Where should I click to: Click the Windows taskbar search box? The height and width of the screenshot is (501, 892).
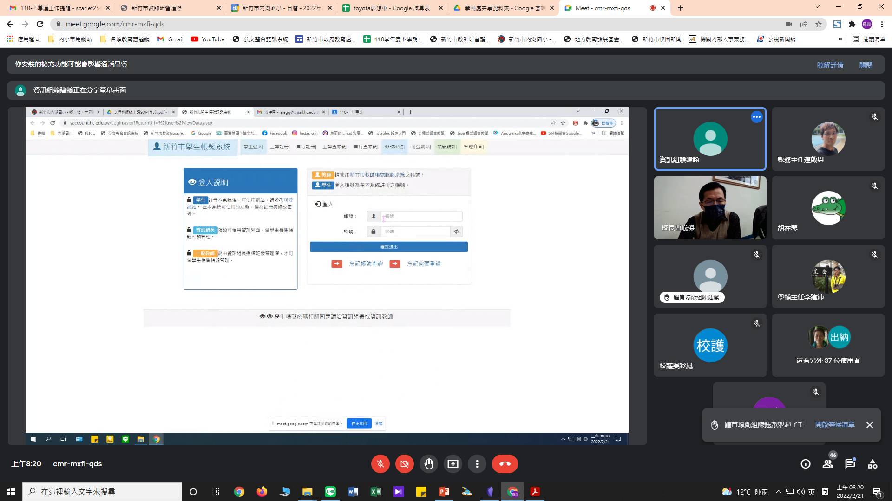point(102,491)
